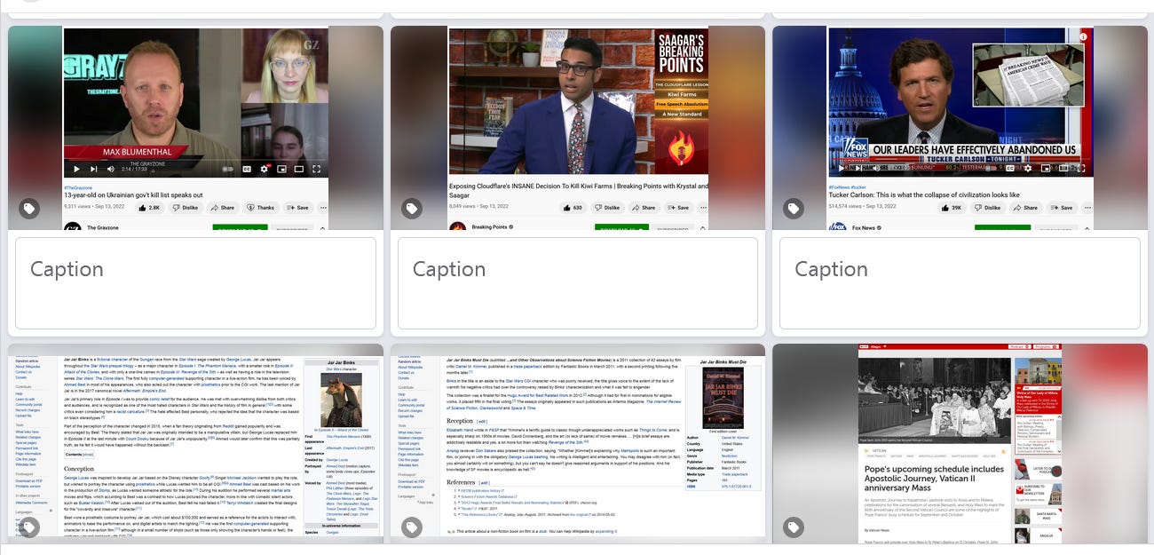Select the Saagar's Breaking Points video thumbnail
This screenshot has height=555, width=1154.
tap(578, 101)
